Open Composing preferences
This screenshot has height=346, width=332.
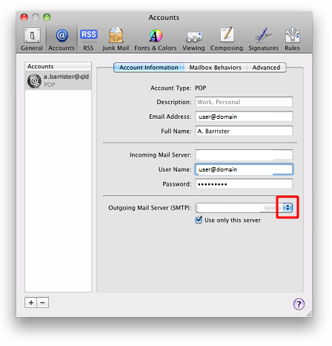tap(227, 39)
